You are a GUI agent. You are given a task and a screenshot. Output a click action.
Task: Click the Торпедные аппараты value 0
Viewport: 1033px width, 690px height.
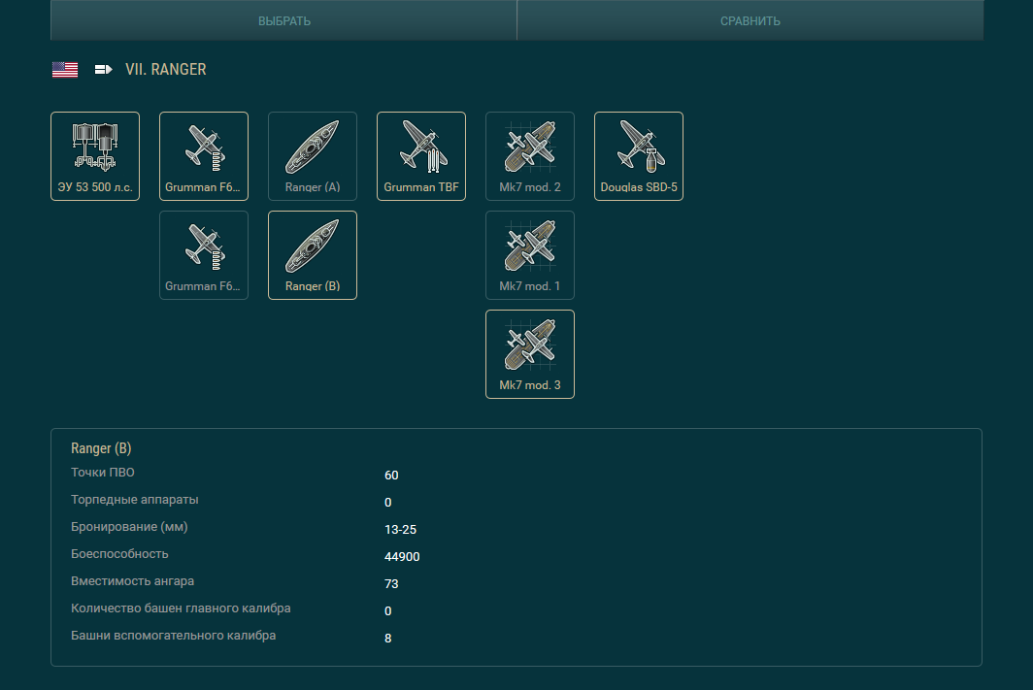[388, 503]
